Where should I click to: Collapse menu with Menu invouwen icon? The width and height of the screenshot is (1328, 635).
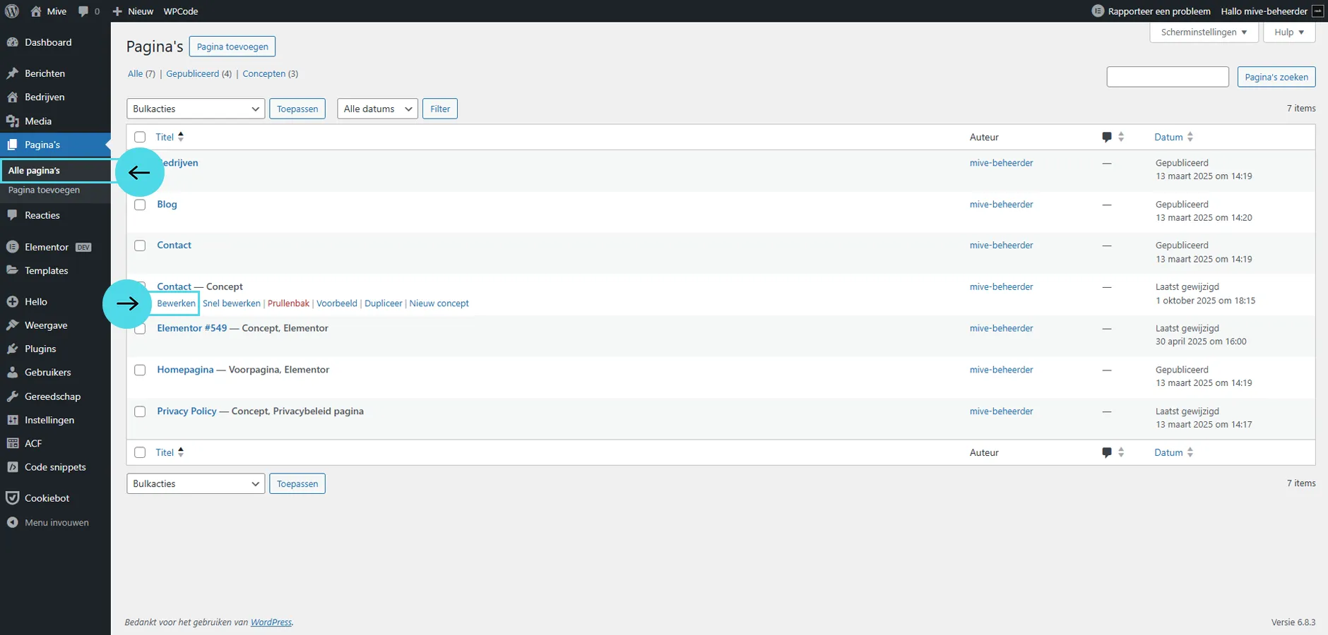point(12,523)
